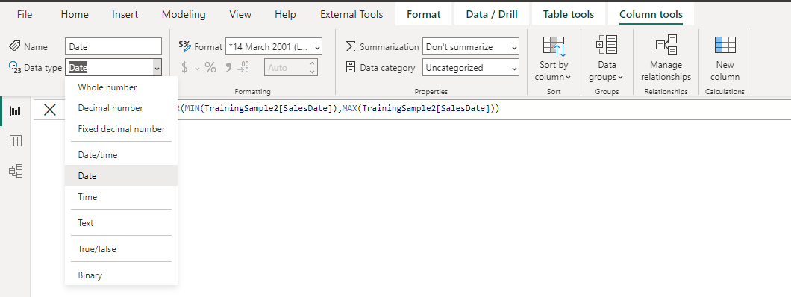
Task: Click the Format currency-percent icon
Action: (184, 46)
